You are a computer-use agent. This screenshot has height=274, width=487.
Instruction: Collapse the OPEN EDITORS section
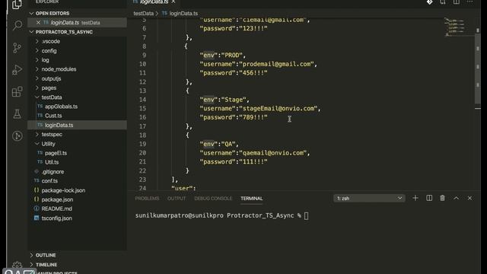pos(53,14)
